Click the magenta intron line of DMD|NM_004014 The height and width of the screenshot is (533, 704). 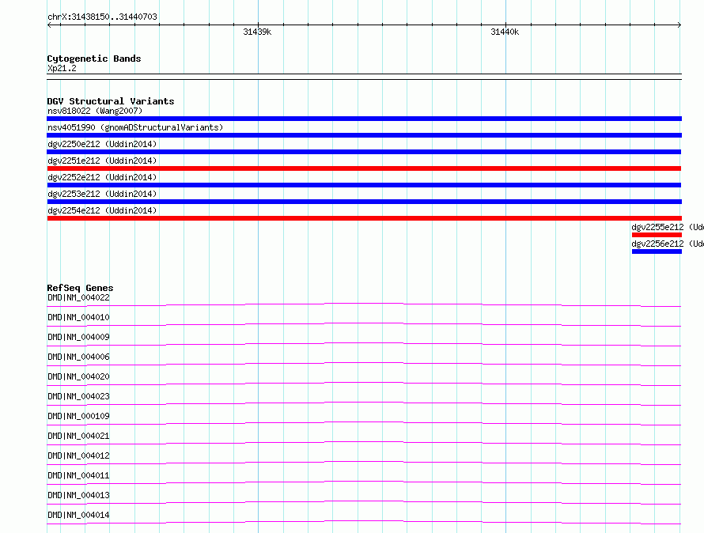(364, 521)
